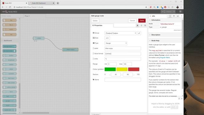The height and width of the screenshot is (115, 204).
Task: Select the gauge node on flow canvas
Action: (70, 50)
